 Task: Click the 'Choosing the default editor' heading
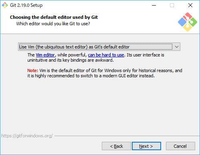pos(54,17)
